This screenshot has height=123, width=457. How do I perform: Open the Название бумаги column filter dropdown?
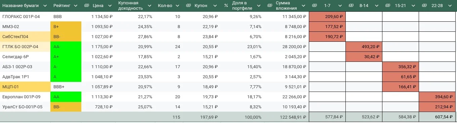(x=45, y=6)
